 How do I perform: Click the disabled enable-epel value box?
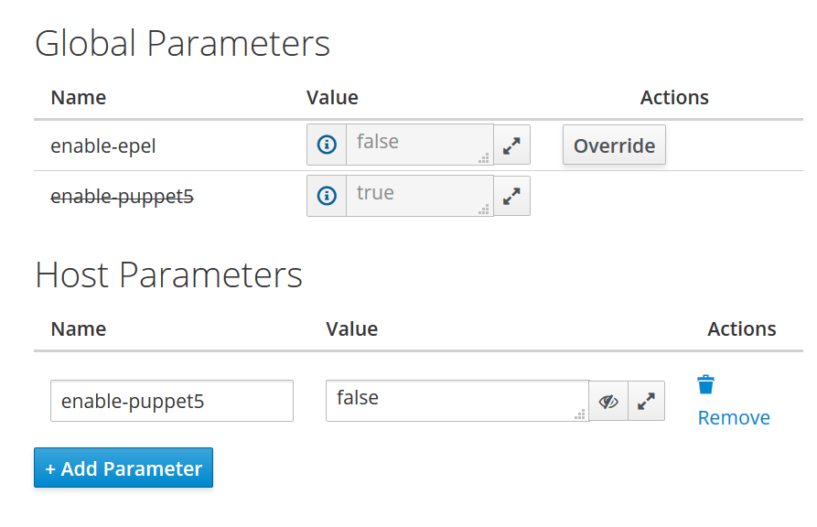point(412,144)
